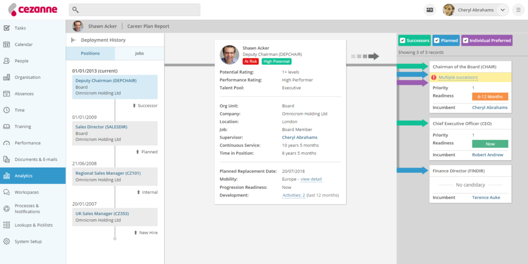Open Processes & Notifications icon
Screen dimensions: 528x264
[x=6, y=209]
